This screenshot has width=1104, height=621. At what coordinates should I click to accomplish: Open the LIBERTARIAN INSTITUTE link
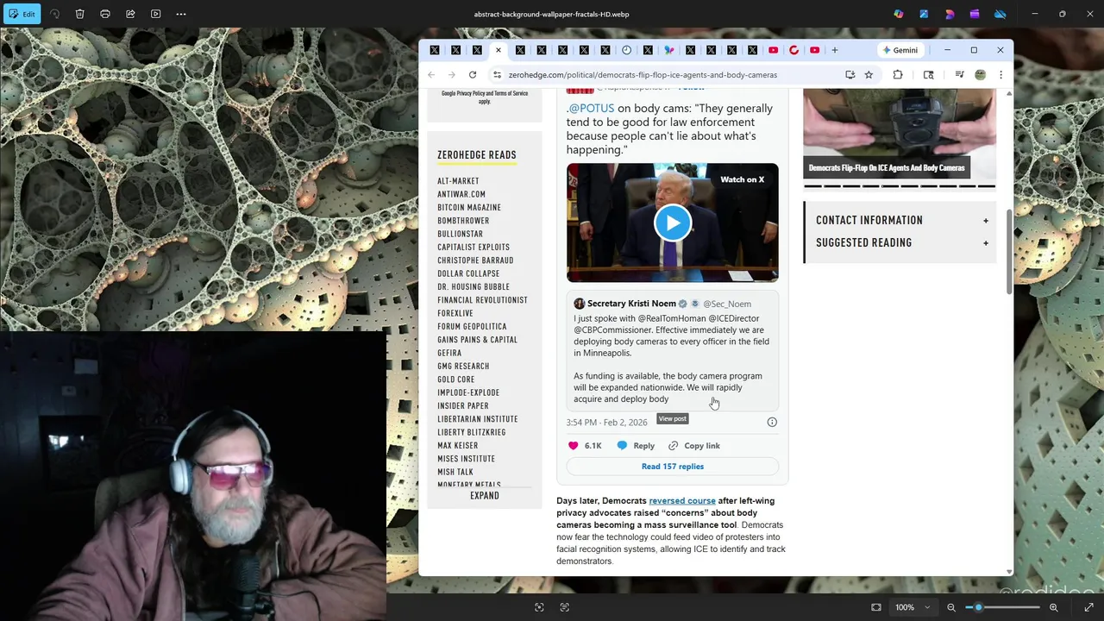478,419
